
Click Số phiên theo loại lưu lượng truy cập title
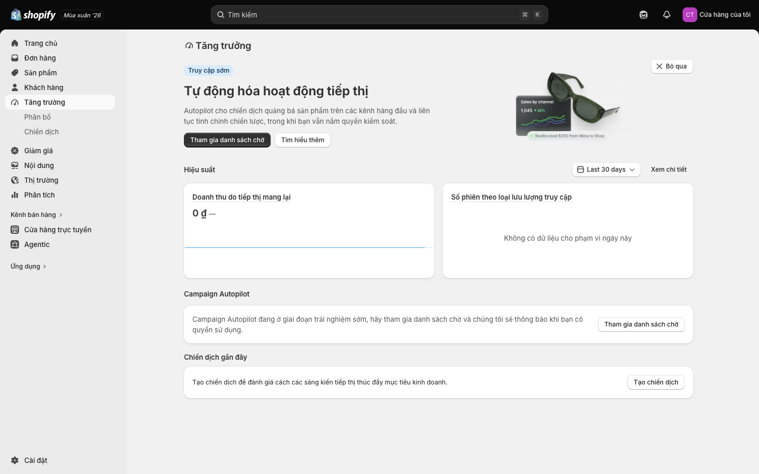coord(511,197)
